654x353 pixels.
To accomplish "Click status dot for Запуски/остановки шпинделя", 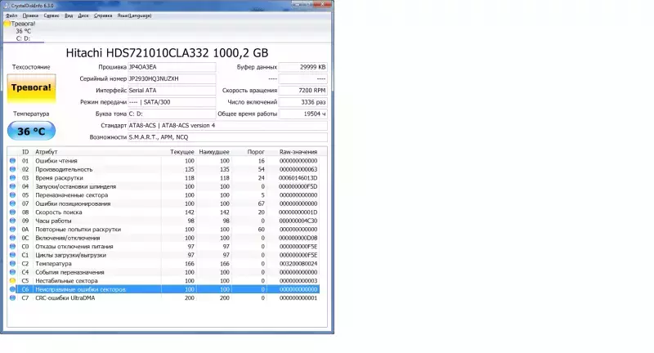I will coord(12,186).
